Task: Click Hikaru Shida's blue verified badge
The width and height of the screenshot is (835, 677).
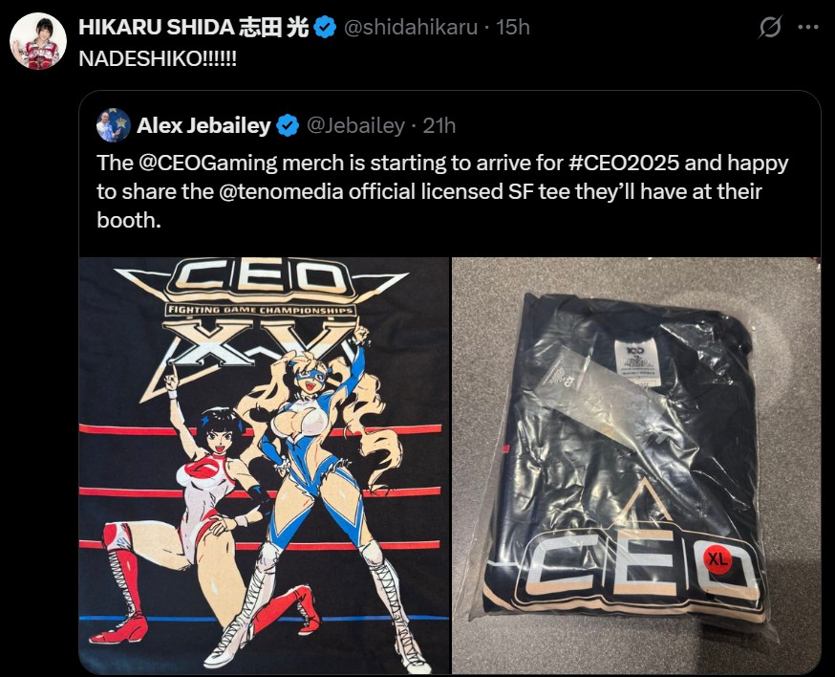Action: (325, 27)
